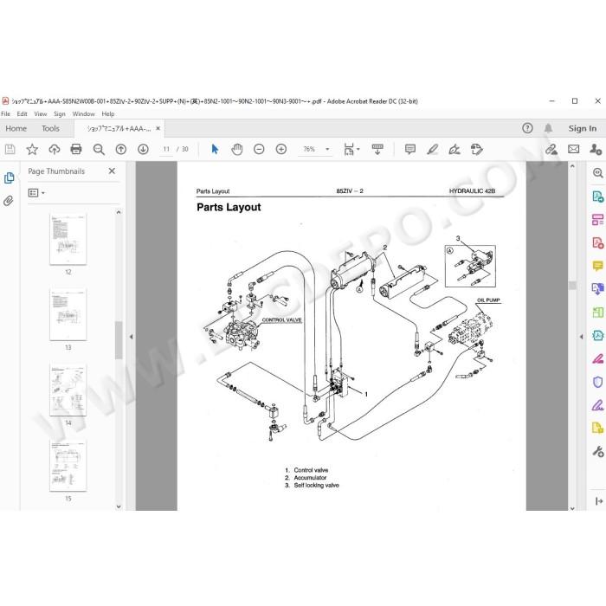The width and height of the screenshot is (606, 606).
Task: Select page 15 thumbnail
Action: coord(68,466)
